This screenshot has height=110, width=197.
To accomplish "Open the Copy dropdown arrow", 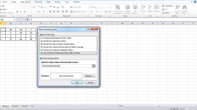I will (7, 9).
